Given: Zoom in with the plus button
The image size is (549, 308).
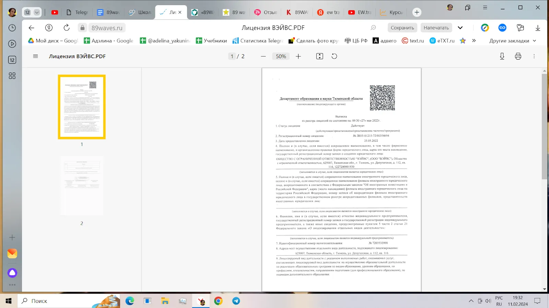Looking at the screenshot, I should (298, 56).
